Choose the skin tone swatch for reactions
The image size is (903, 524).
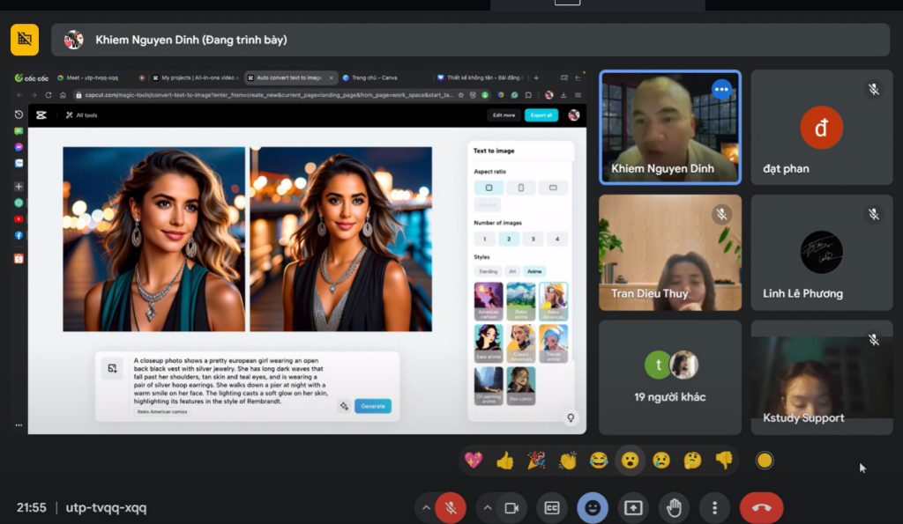764,460
